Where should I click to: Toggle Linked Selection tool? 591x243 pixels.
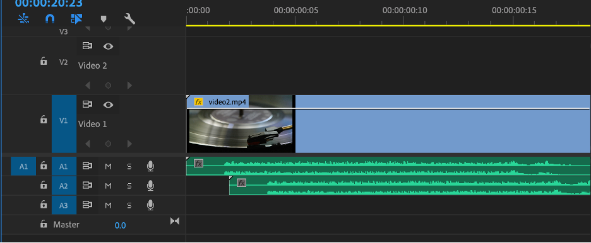point(76,18)
